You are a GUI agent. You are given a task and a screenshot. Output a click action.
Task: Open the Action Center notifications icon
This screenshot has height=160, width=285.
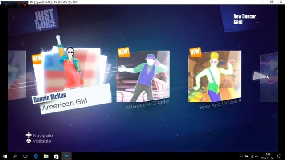tap(279, 156)
